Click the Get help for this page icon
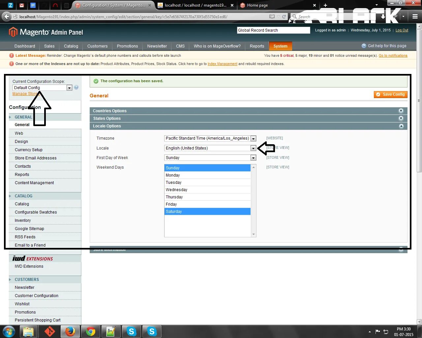This screenshot has height=338, width=422. click(x=364, y=46)
